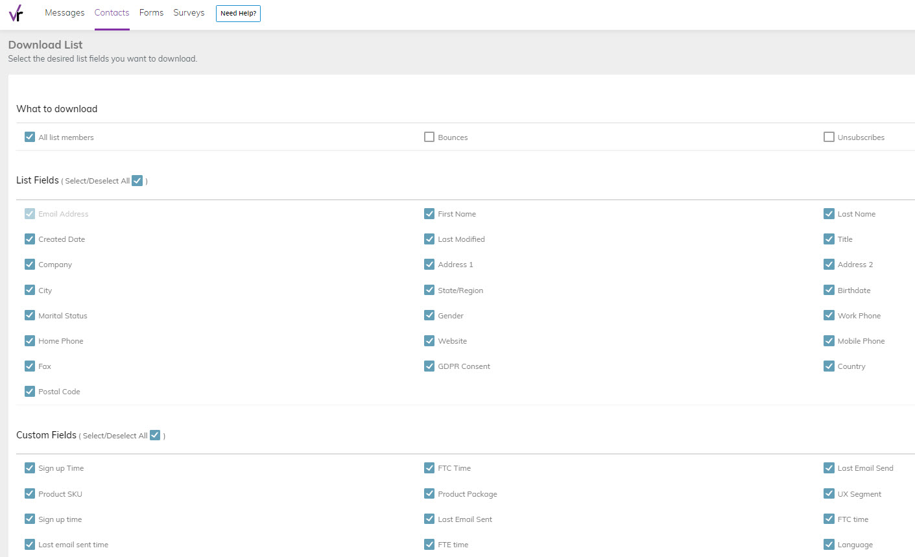Deselect the Product Package checkbox
The height and width of the screenshot is (557, 915).
[429, 493]
